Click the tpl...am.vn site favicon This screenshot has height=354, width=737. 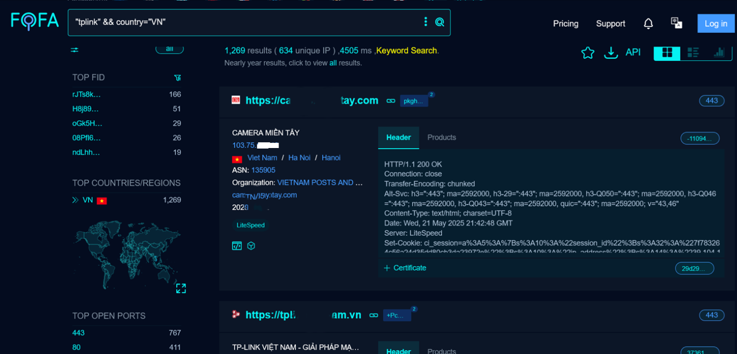coord(236,314)
